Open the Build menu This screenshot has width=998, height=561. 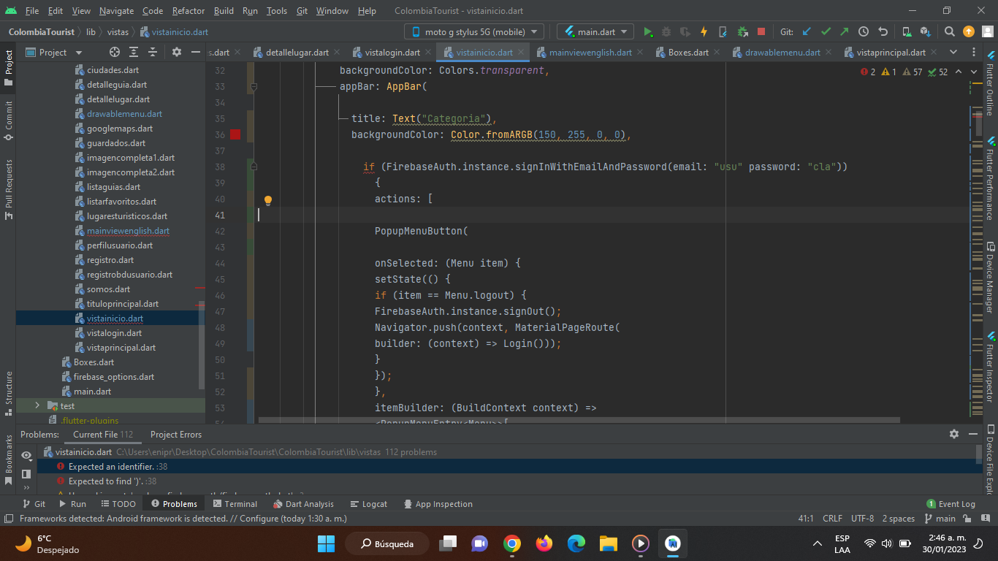pos(224,11)
